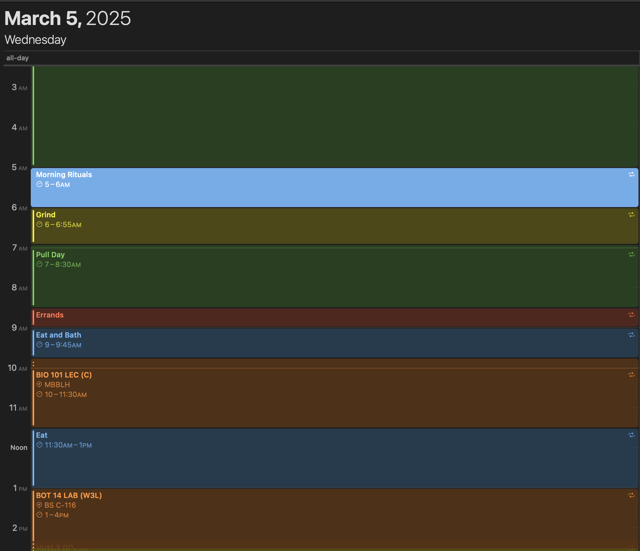Click the 10–11:30AM time text
The width and height of the screenshot is (640, 551).
(66, 395)
